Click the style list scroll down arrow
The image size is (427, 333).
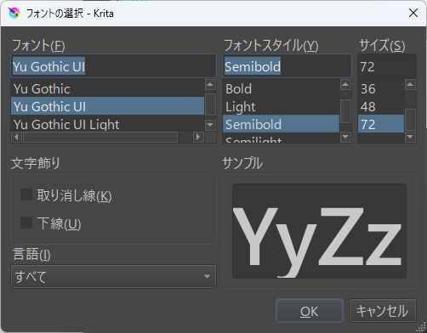point(345,137)
